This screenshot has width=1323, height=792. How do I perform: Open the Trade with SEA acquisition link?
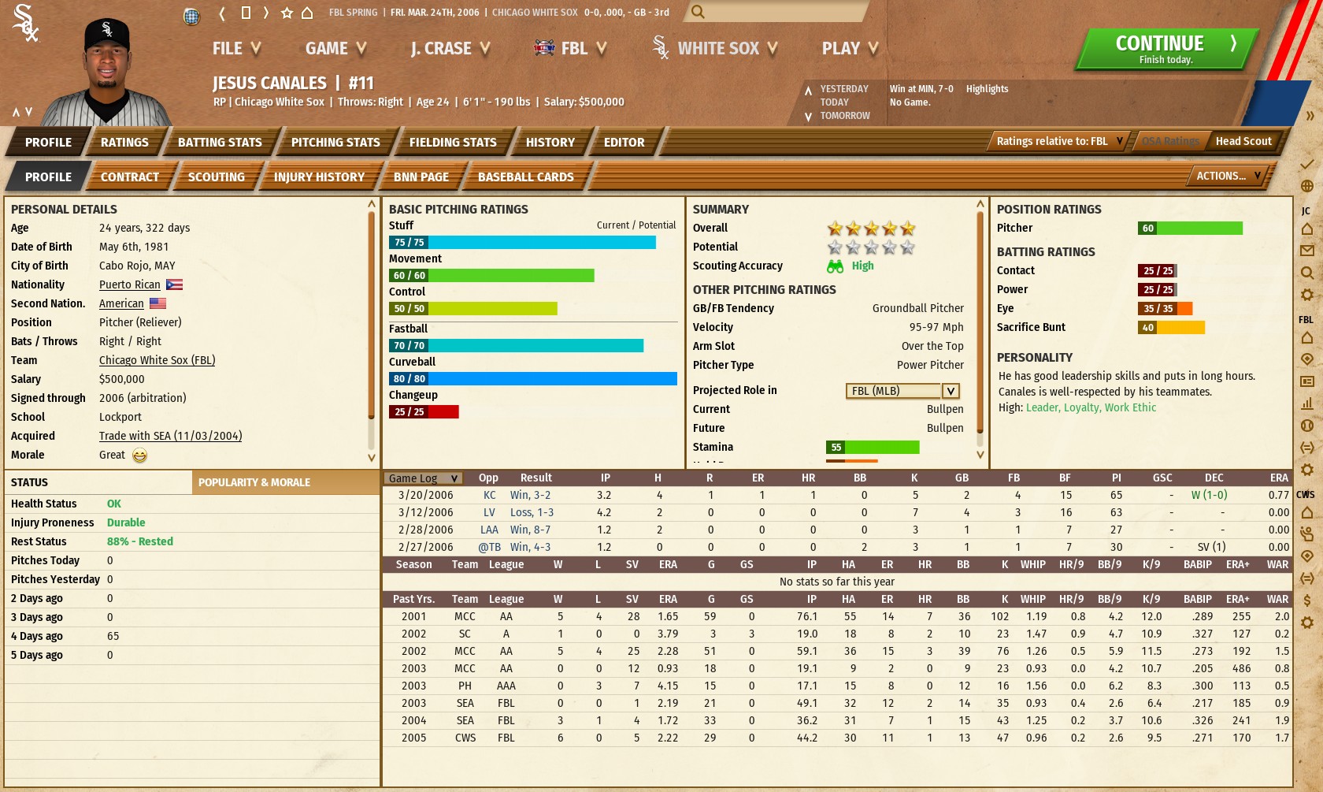point(170,436)
